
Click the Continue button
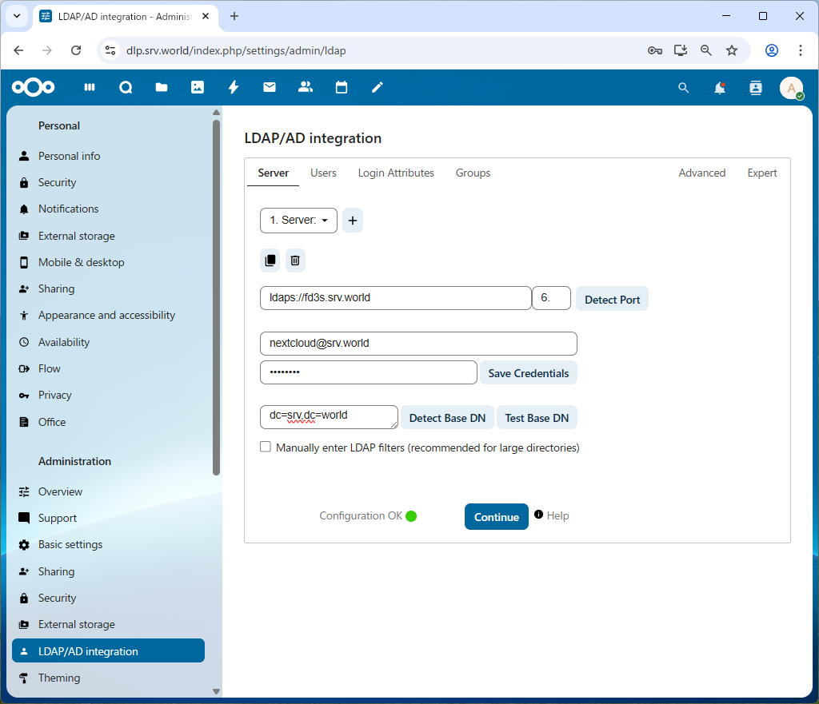[x=496, y=517]
